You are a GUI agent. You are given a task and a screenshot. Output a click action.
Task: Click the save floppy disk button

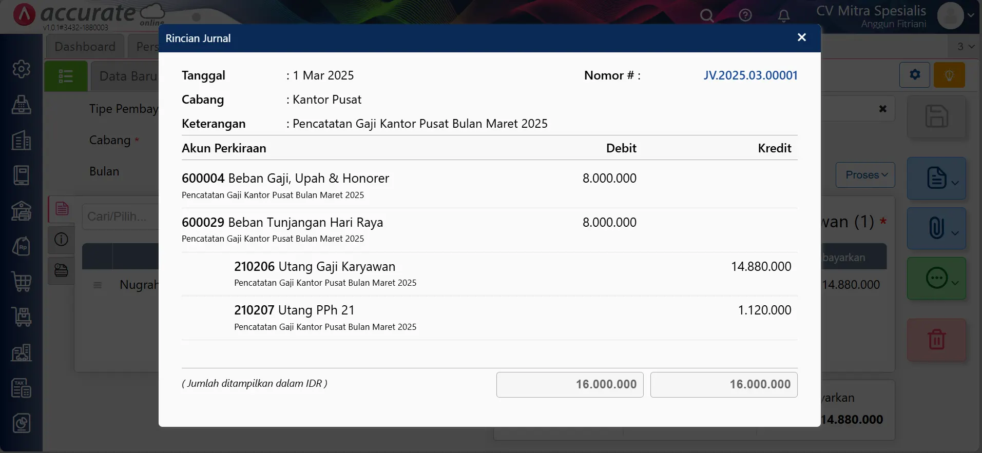click(937, 116)
